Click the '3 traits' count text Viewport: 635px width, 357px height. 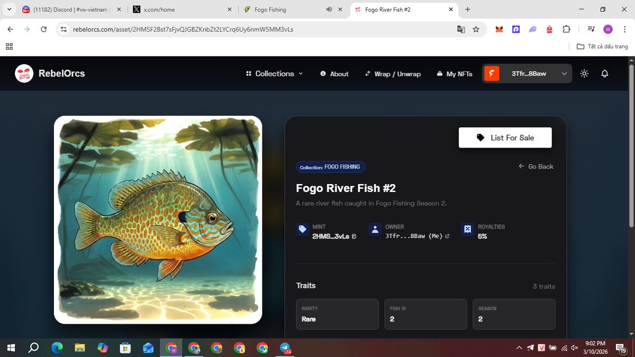[x=544, y=286]
